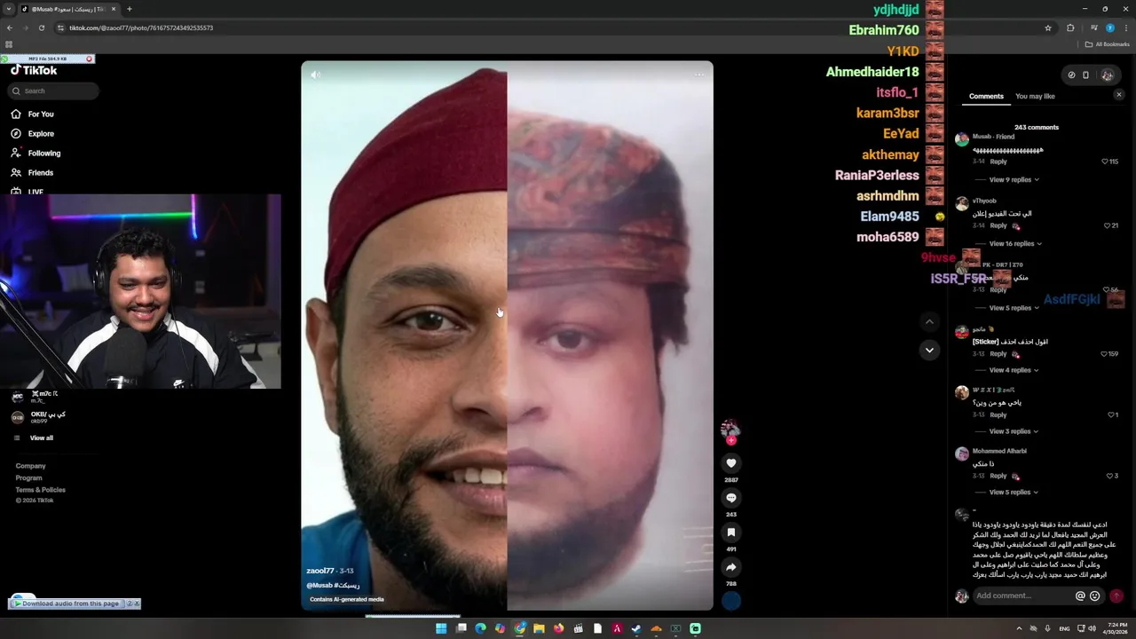Click the browser back arrow
Screen dimensions: 1136x639
(x=10, y=28)
